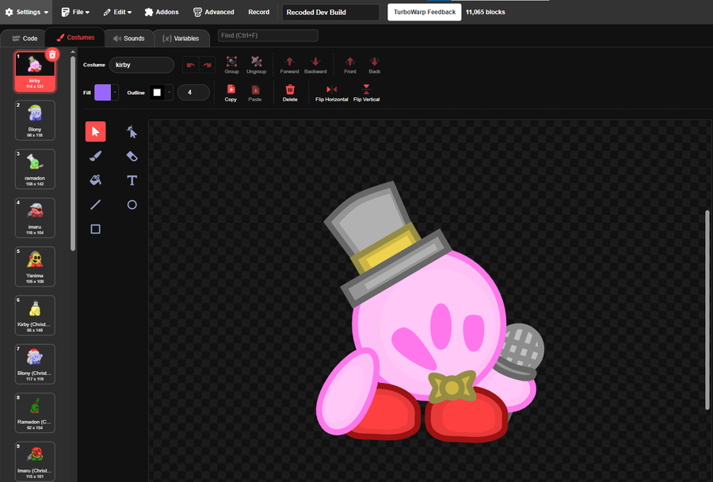The image size is (713, 482).
Task: Select the Fill bucket tool
Action: [96, 180]
